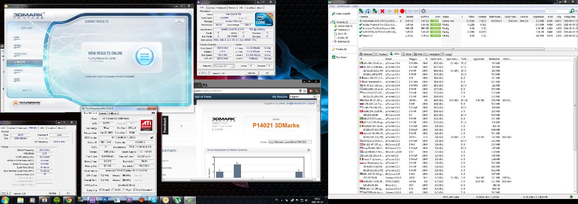Click GPU-Z camera screenshot icon
The image size is (578, 204).
point(153,113)
